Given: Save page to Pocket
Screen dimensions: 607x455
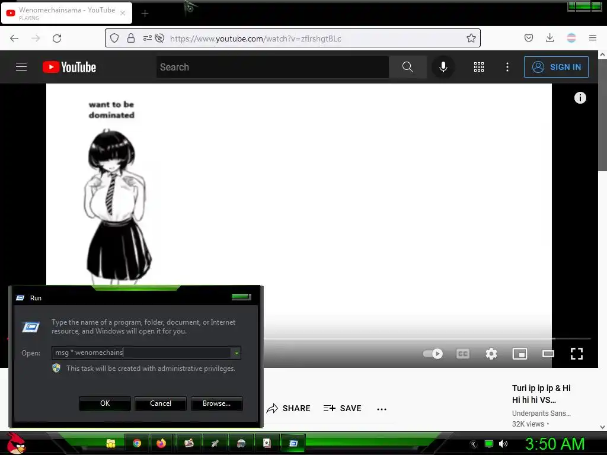Looking at the screenshot, I should (529, 38).
